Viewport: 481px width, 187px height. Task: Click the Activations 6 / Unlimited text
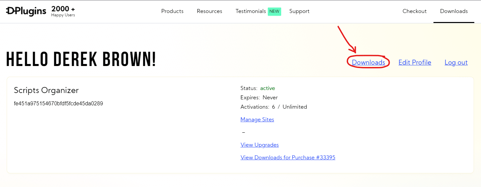click(x=273, y=107)
